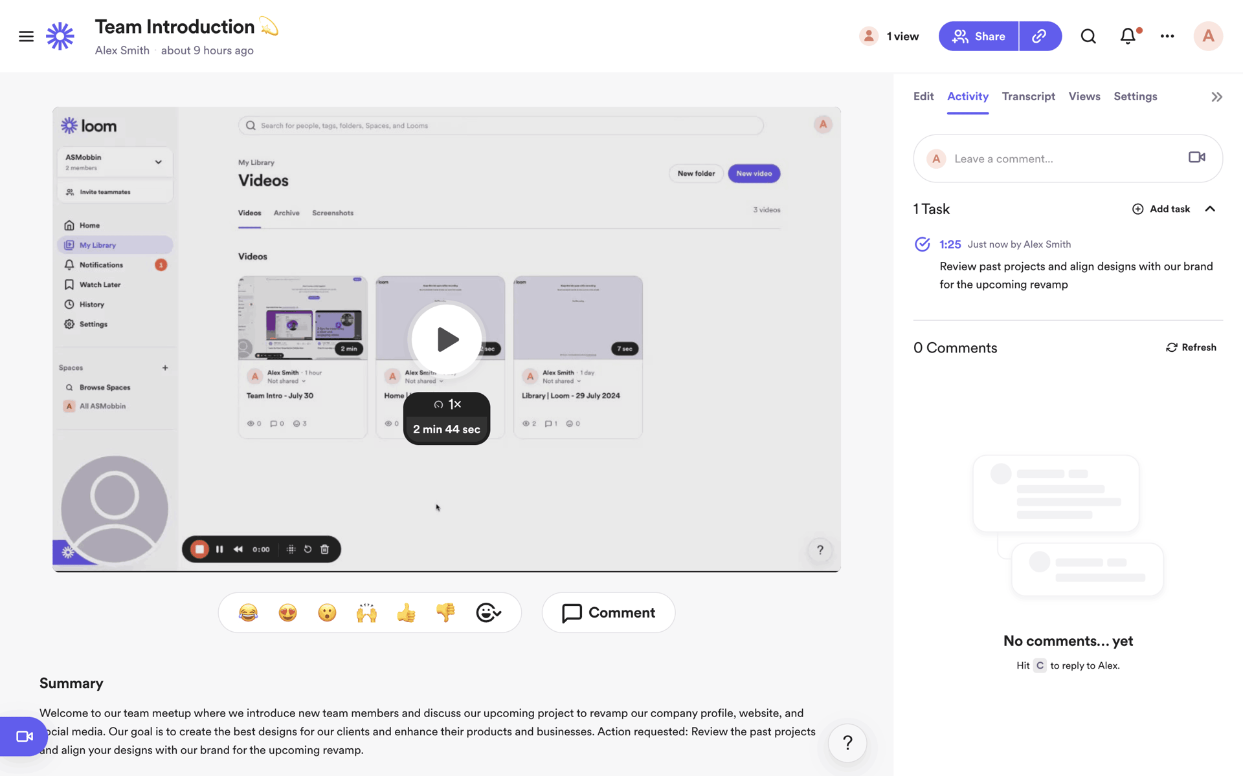Viewport: 1243px width, 776px height.
Task: Open the more emoji reactions picker
Action: coord(488,612)
